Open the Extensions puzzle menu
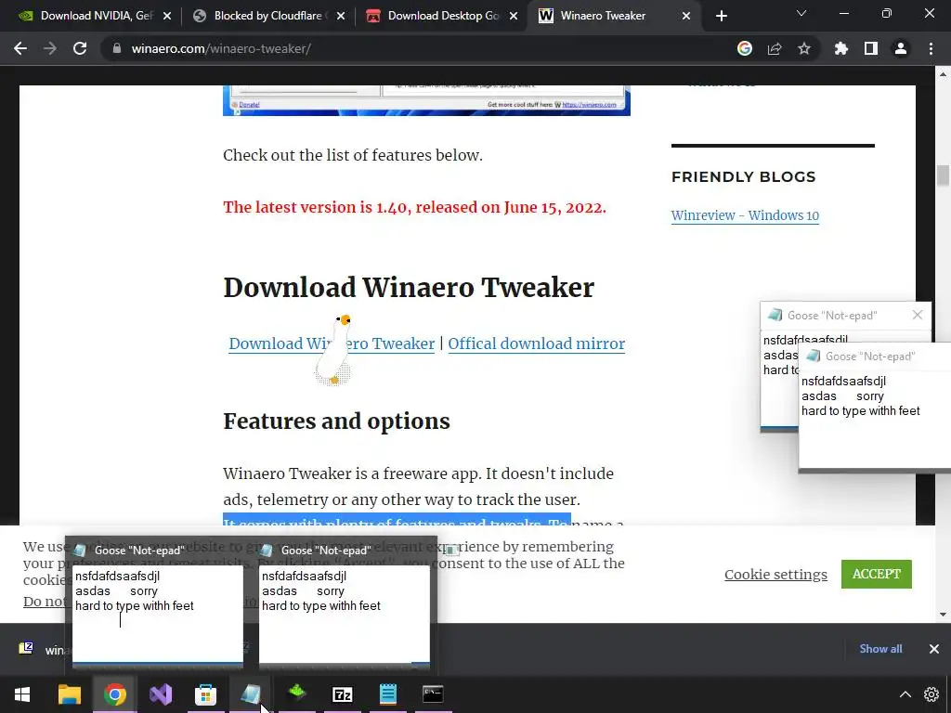The image size is (951, 713). tap(841, 48)
